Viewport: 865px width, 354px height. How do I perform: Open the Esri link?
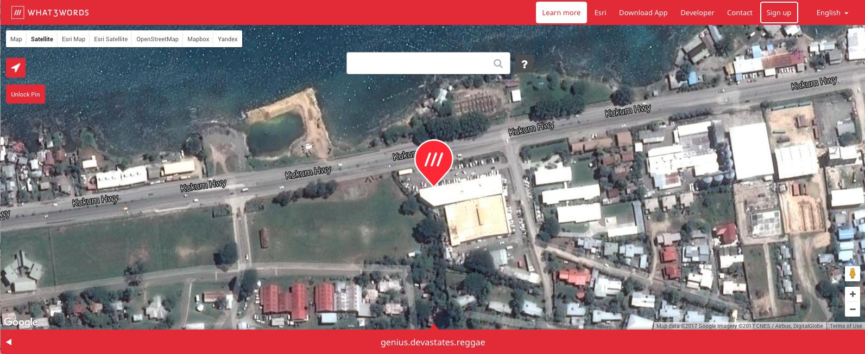[x=600, y=12]
